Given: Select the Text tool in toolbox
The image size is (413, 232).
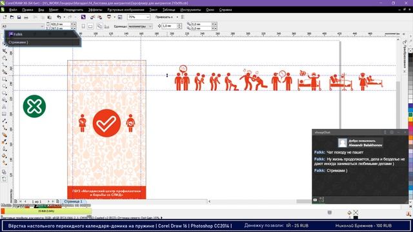Looking at the screenshot, I should 5,107.
